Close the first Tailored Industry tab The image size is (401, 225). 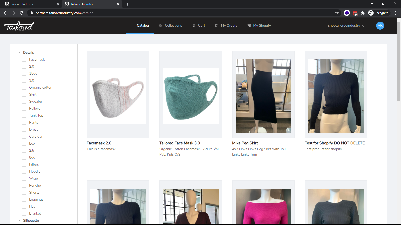point(58,4)
